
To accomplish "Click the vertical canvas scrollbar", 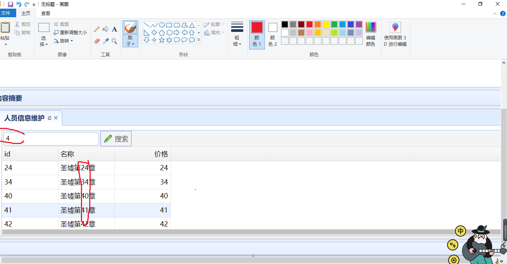I will 503,150.
